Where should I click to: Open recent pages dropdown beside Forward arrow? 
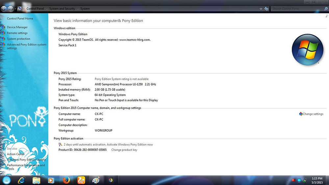click(15, 9)
